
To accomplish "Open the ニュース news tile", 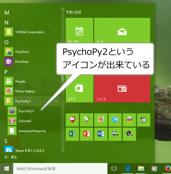I will coord(122,89).
